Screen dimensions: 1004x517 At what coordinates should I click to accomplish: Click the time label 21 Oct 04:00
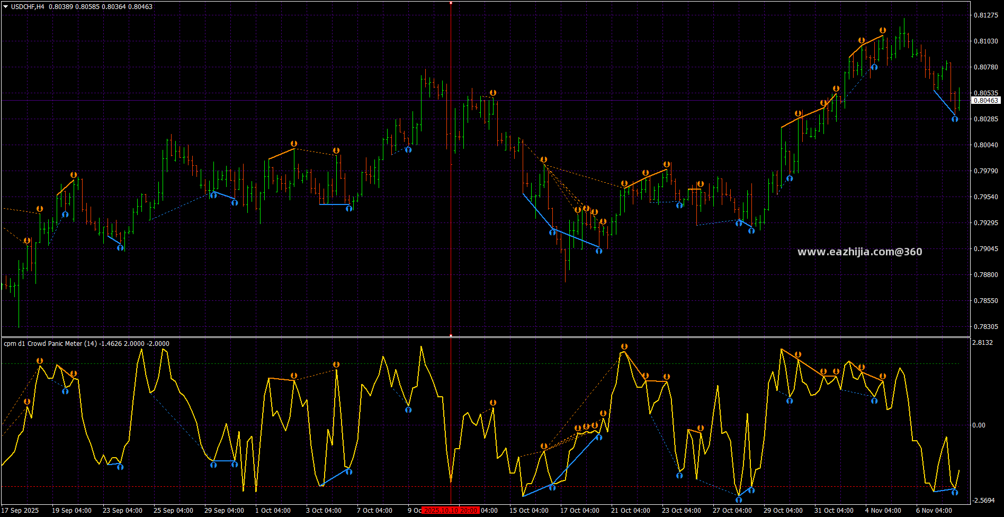631,511
